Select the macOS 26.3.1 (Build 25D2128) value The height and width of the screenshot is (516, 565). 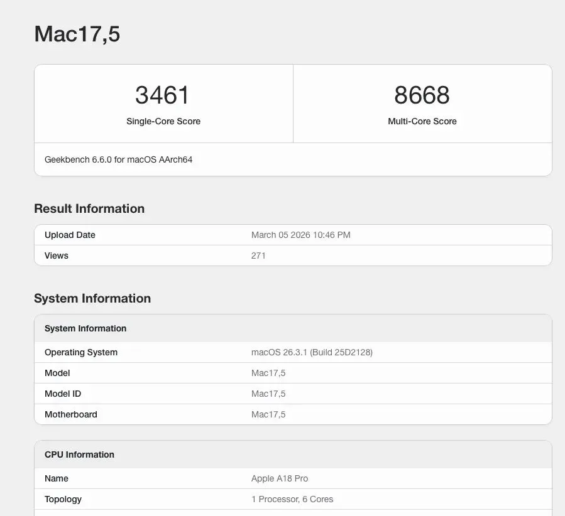312,353
